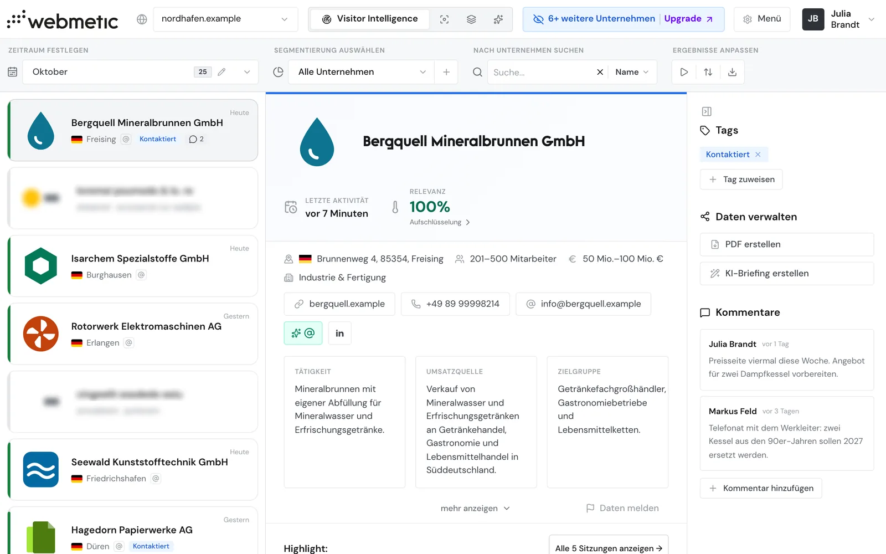Expand mehr anzeigen details
The image size is (886, 554).
point(475,509)
